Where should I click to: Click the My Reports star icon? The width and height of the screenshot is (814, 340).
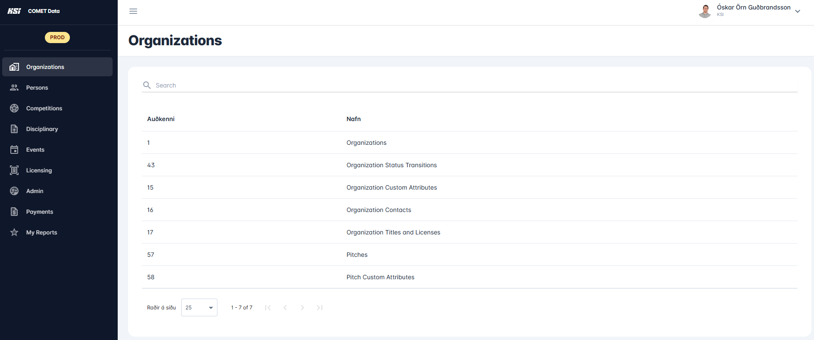point(14,232)
